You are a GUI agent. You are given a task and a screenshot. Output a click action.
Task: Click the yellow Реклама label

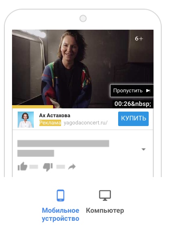pos(50,123)
